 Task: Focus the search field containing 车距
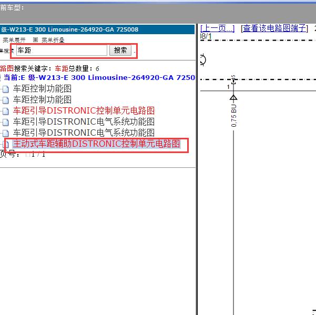[62, 50]
